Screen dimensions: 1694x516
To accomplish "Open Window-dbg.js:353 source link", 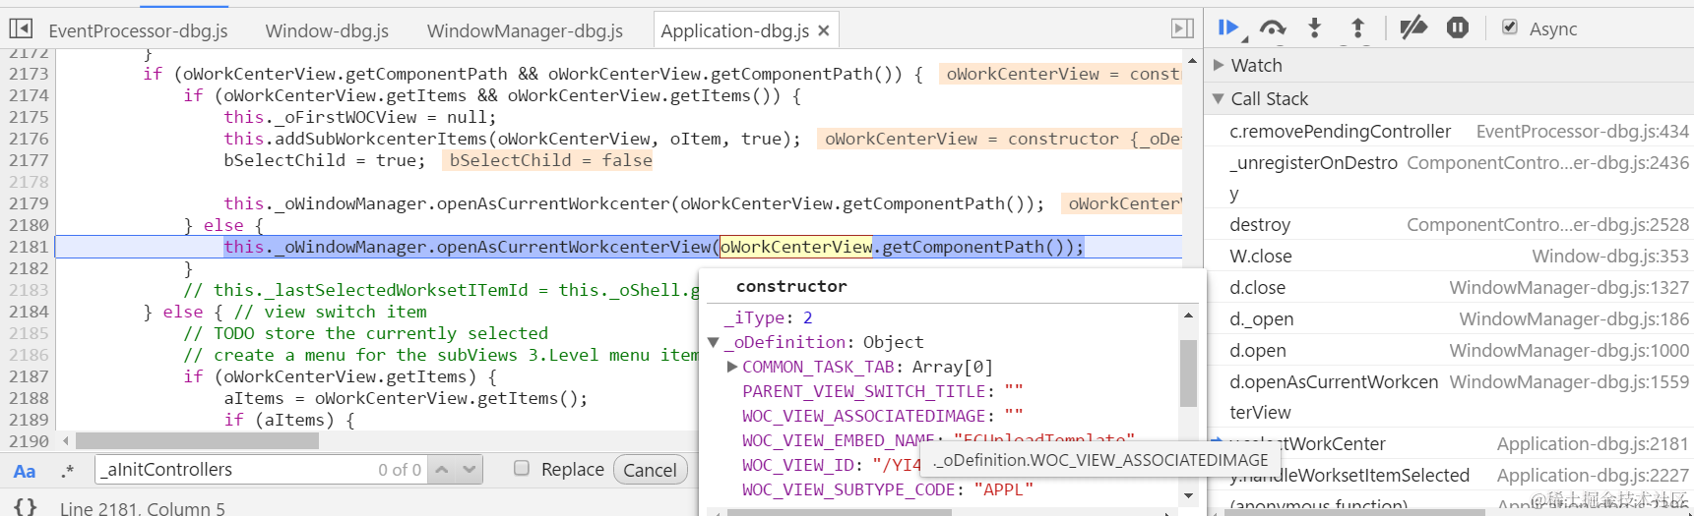I will 1610,257.
